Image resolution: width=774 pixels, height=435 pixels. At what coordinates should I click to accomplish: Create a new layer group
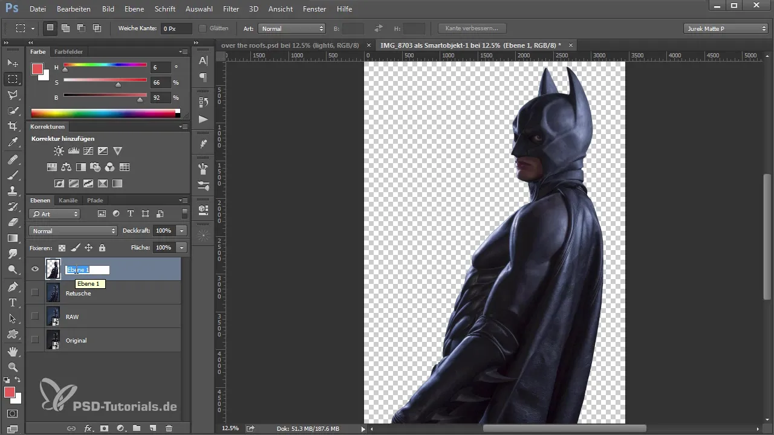click(137, 428)
